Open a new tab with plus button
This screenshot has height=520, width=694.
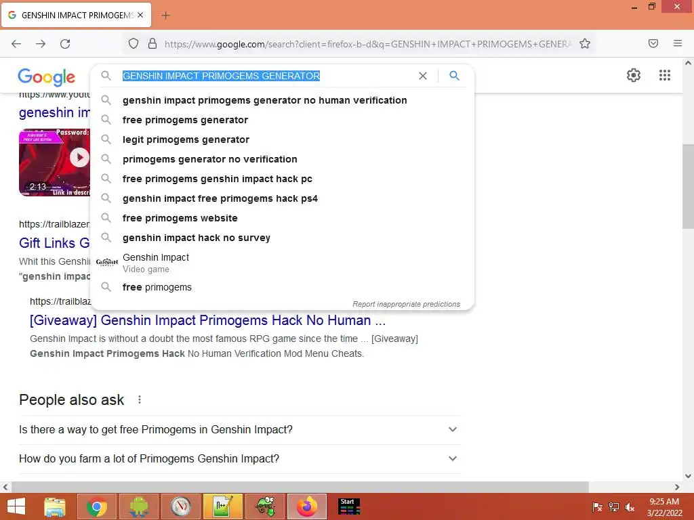[165, 16]
